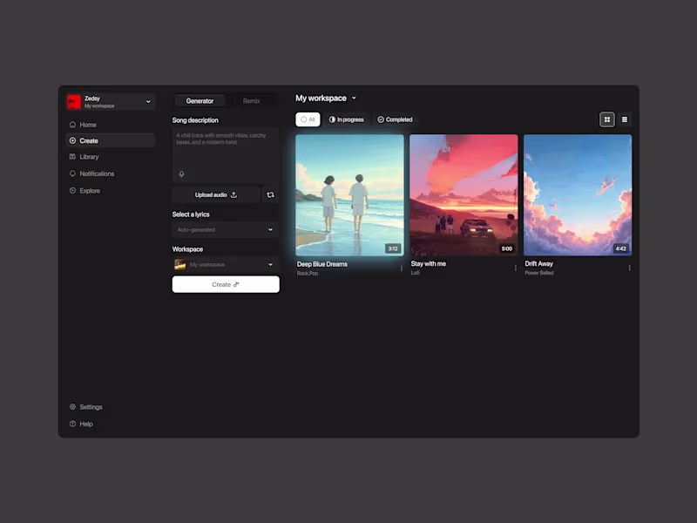697x523 pixels.
Task: Open more options for Drift Away
Action: coord(629,268)
